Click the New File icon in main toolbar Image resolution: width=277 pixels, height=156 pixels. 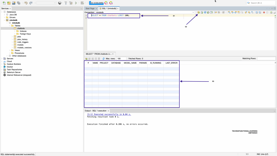(x=4, y=3)
